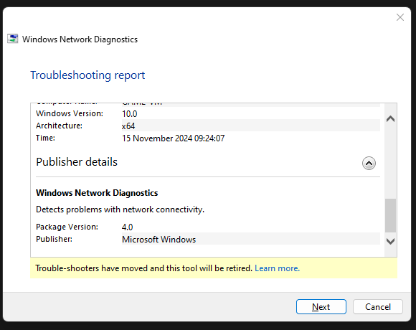Click the report scrollbar thumb

(390, 215)
